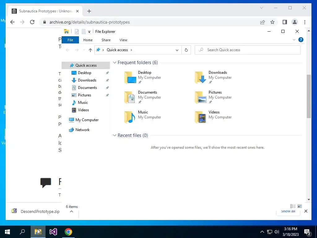Select Documents in the navigation pane
Viewport: 317px width, 238px height.
pos(87,88)
